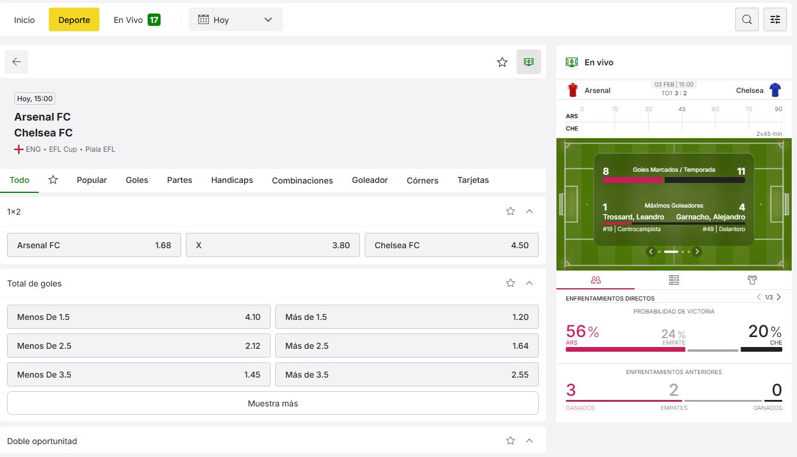Image resolution: width=797 pixels, height=457 pixels.
Task: Pick Más de 1.5 at 1.20
Action: (x=407, y=317)
